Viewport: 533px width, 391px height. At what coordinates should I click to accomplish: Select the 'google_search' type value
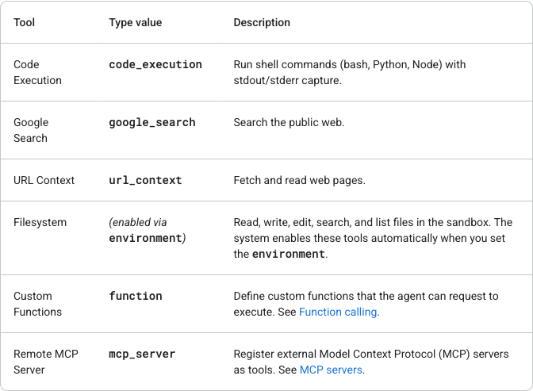pos(152,122)
